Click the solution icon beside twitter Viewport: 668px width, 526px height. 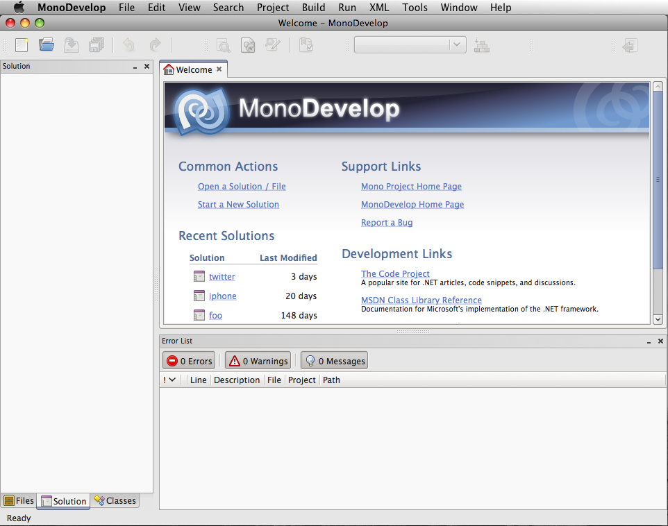[x=199, y=276]
